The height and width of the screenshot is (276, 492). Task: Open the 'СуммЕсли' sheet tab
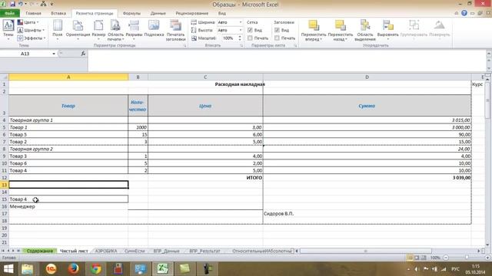[135, 251]
